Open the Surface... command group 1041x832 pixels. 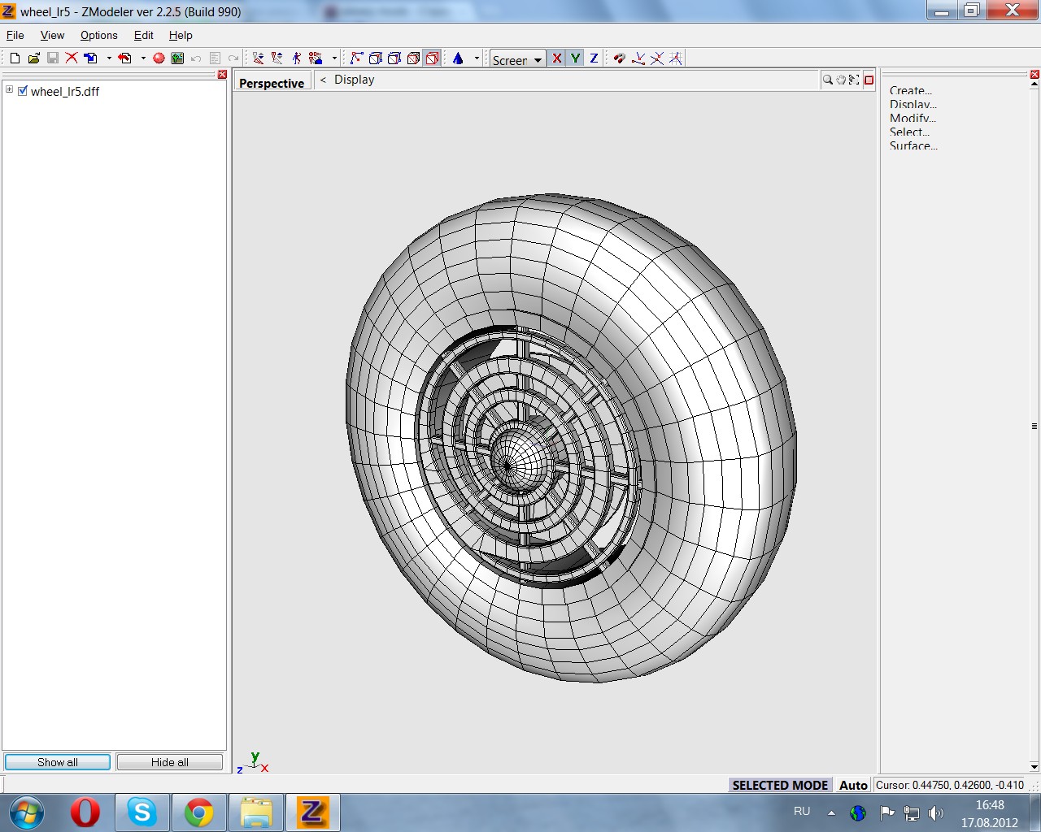(913, 145)
